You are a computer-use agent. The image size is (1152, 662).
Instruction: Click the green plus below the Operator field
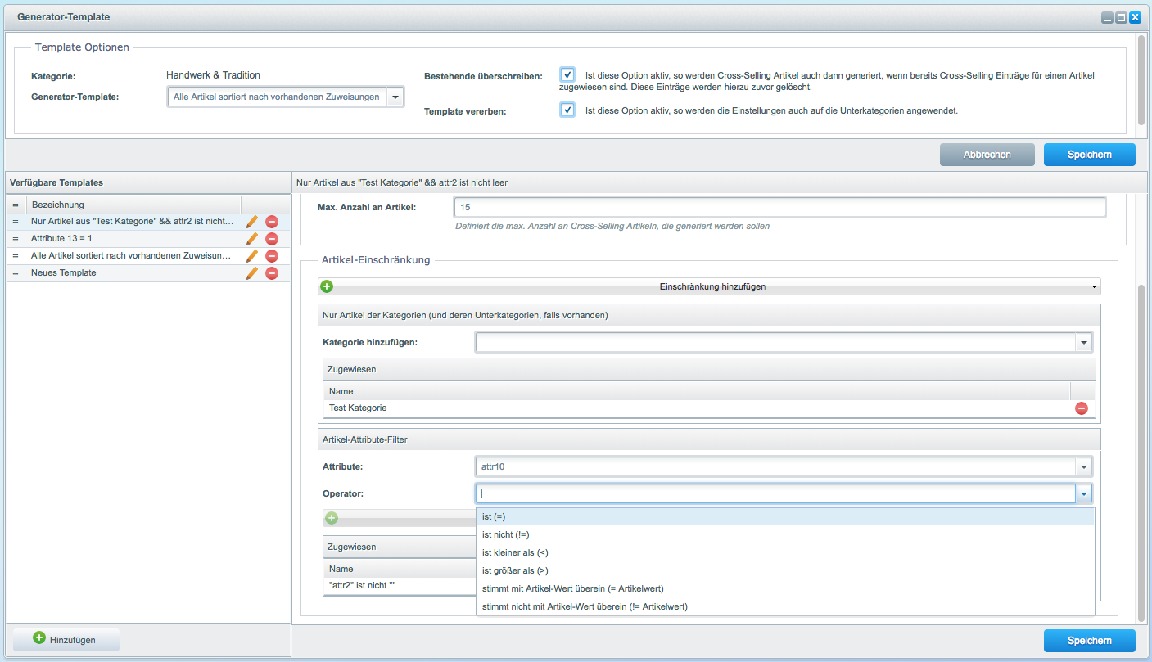coord(331,517)
